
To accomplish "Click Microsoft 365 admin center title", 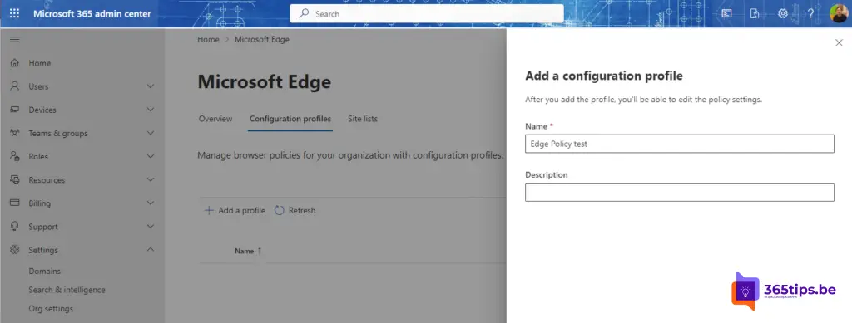I will [x=92, y=13].
